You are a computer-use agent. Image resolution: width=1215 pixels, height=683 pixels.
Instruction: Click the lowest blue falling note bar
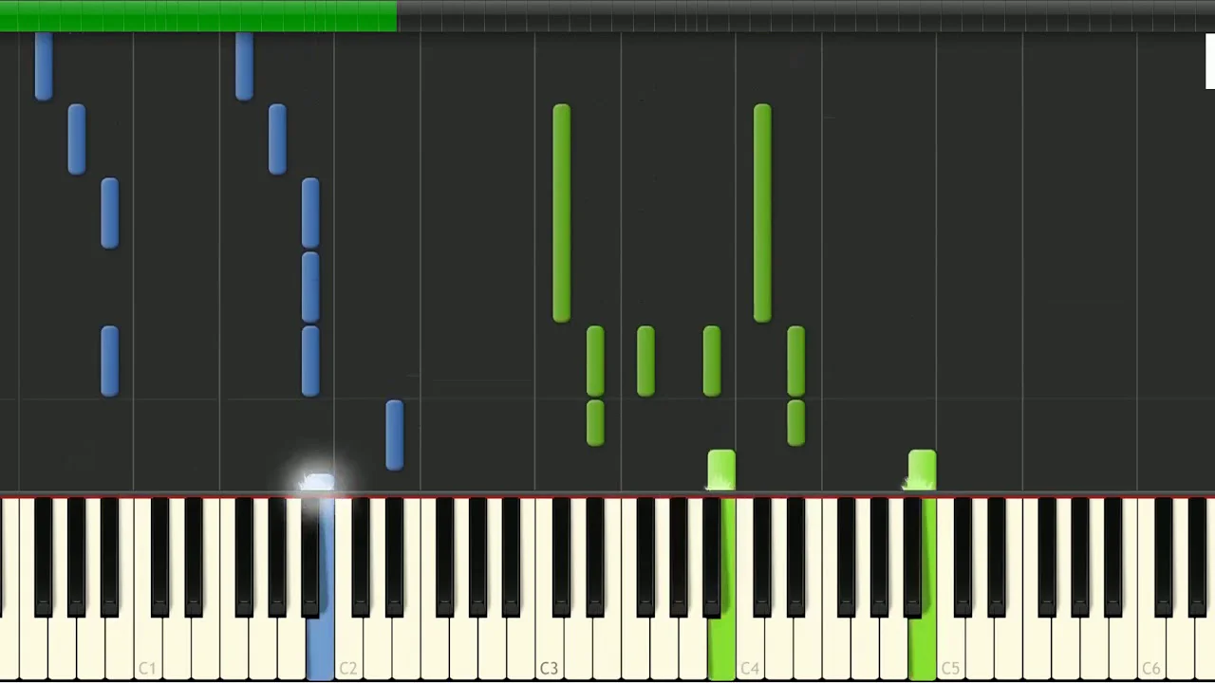pos(395,435)
